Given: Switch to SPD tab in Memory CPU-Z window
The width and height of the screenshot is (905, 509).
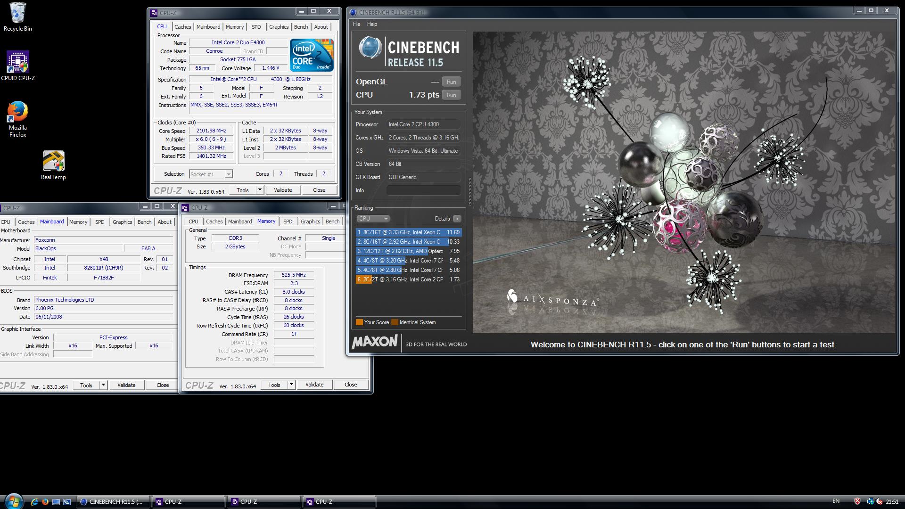Looking at the screenshot, I should click(288, 222).
